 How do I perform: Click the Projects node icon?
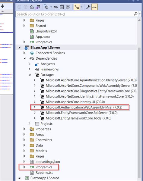click(x=37, y=124)
